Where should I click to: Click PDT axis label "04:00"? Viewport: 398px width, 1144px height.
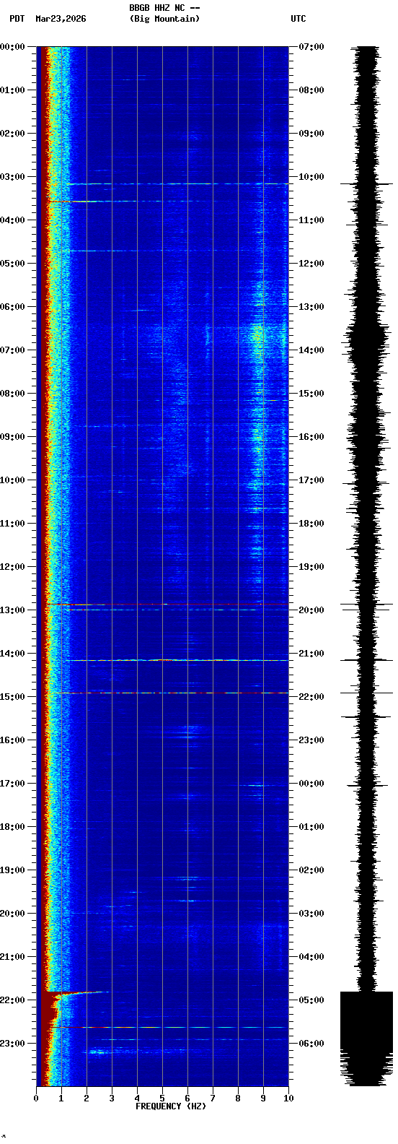tap(12, 220)
